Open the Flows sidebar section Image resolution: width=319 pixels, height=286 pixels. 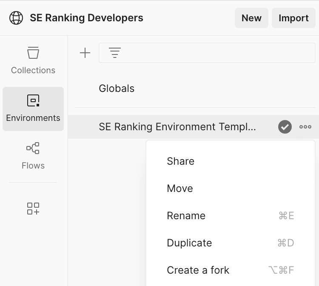tap(33, 156)
